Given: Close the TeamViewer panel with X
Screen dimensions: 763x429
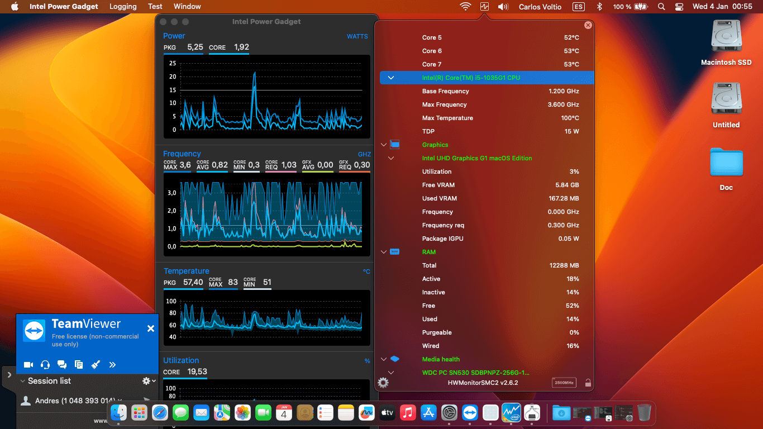Looking at the screenshot, I should 150,328.
